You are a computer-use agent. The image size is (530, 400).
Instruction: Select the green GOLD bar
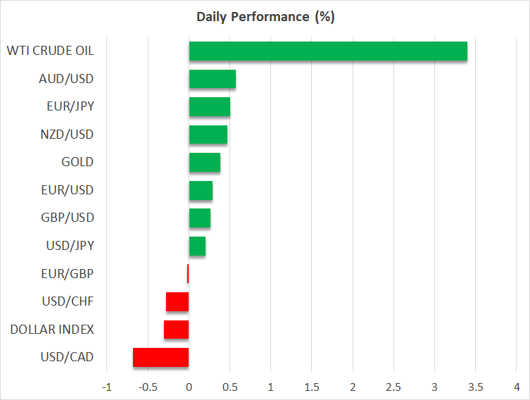point(204,162)
